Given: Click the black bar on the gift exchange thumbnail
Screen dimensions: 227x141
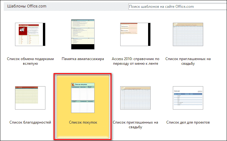Looking at the screenshot, I should click(44, 34).
